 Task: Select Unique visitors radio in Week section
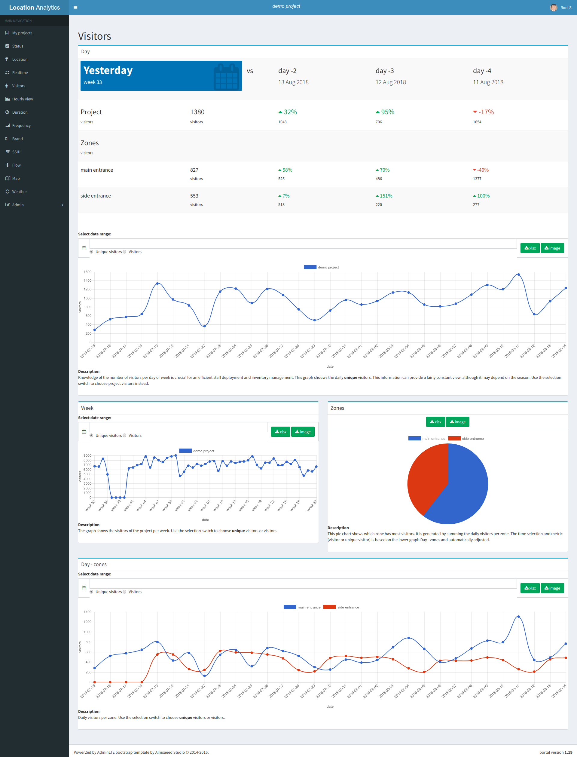coord(91,435)
